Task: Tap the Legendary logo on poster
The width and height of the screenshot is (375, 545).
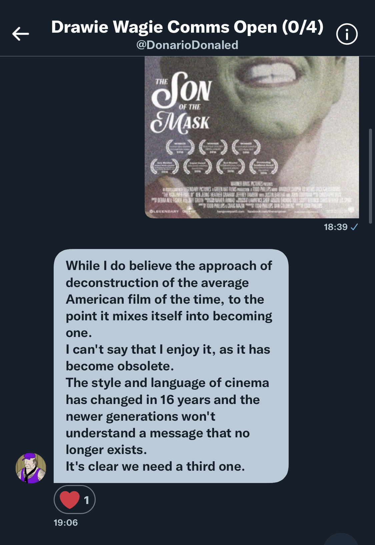Action: (x=164, y=211)
